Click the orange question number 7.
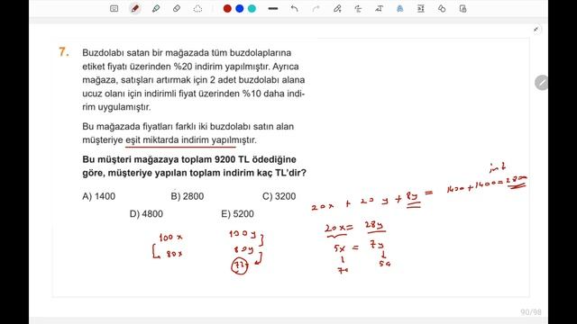 pyautogui.click(x=64, y=52)
